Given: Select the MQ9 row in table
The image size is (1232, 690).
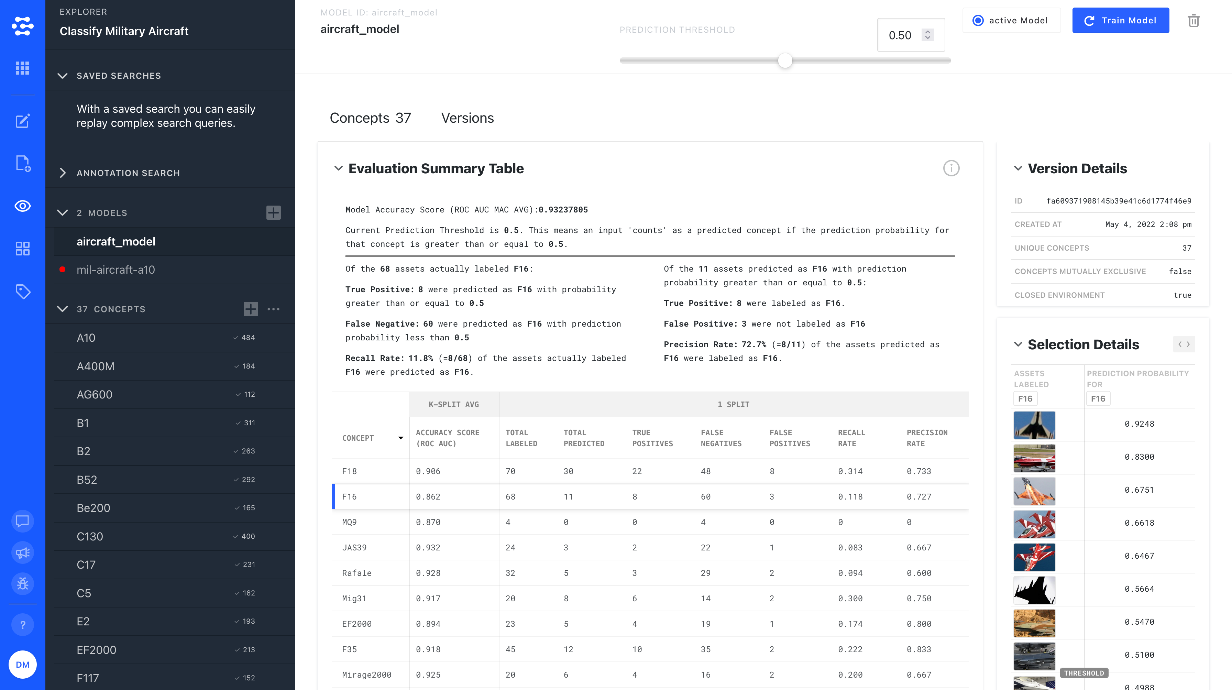Looking at the screenshot, I should click(650, 522).
